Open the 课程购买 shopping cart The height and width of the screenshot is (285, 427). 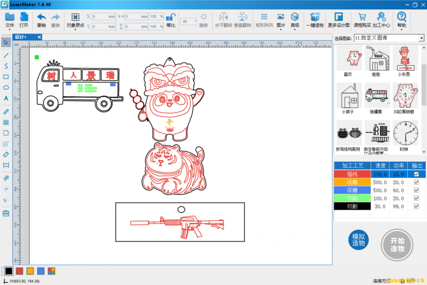point(362,20)
